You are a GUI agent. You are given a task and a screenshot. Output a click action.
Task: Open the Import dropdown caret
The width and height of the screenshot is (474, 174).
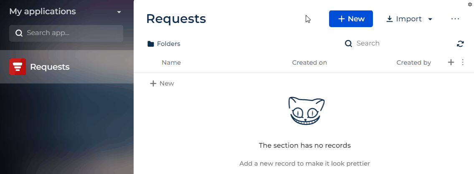(430, 19)
